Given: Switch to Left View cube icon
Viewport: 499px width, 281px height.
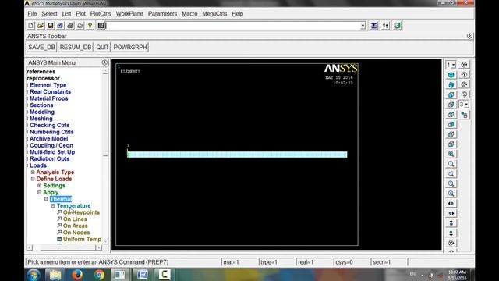Looking at the screenshot, I should pyautogui.click(x=451, y=134).
